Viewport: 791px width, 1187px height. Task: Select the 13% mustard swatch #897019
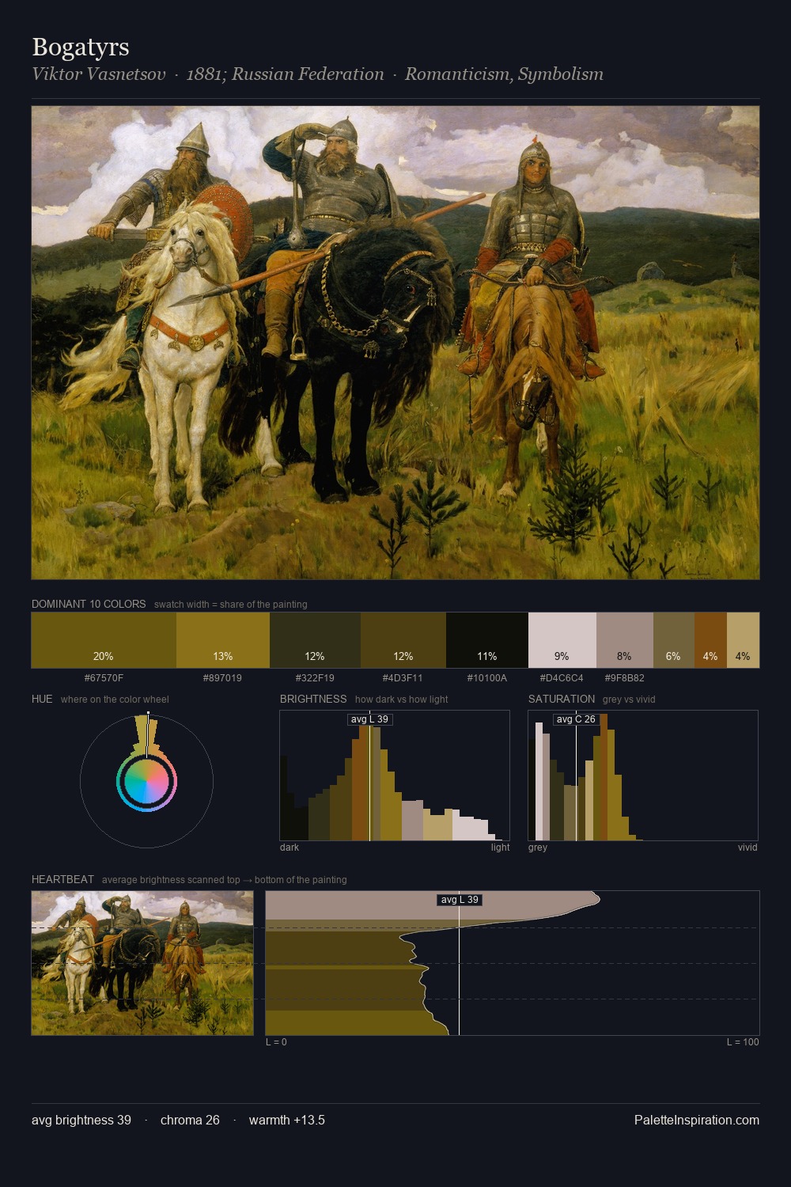223,640
